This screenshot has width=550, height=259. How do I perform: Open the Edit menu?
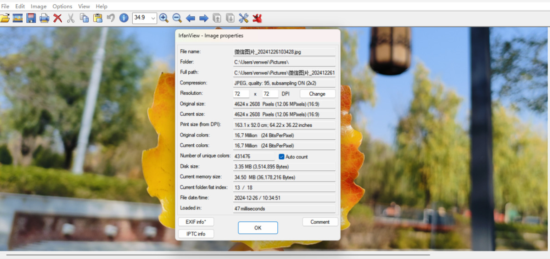point(20,6)
